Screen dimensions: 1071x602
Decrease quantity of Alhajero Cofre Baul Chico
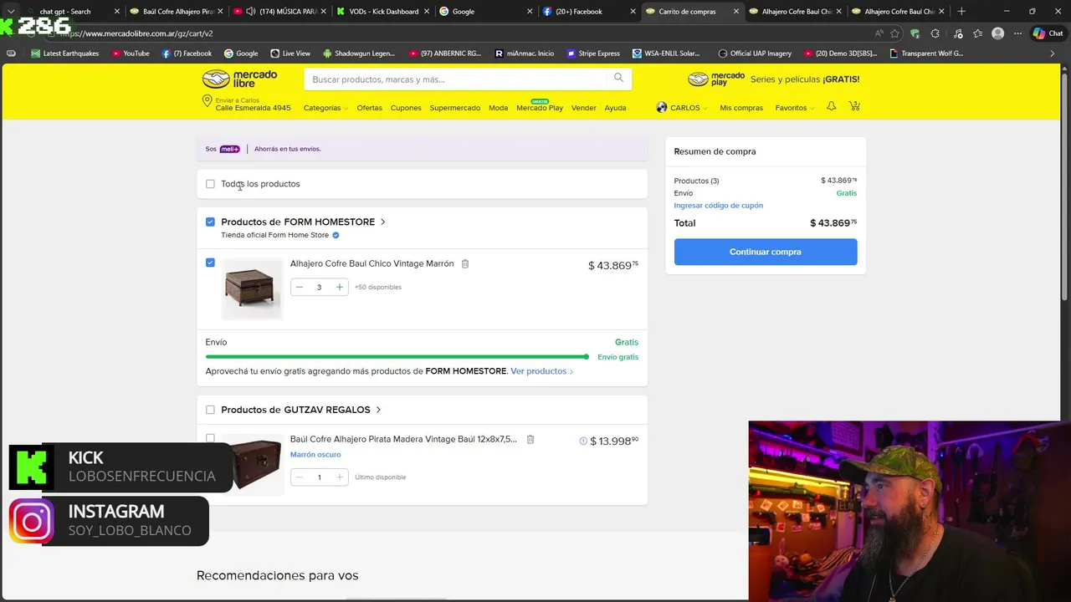[x=300, y=287]
